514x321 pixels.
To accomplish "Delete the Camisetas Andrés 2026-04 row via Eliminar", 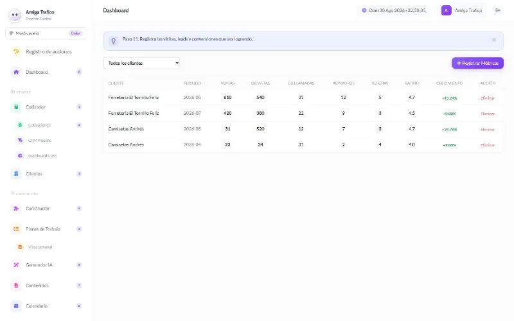I will point(488,145).
